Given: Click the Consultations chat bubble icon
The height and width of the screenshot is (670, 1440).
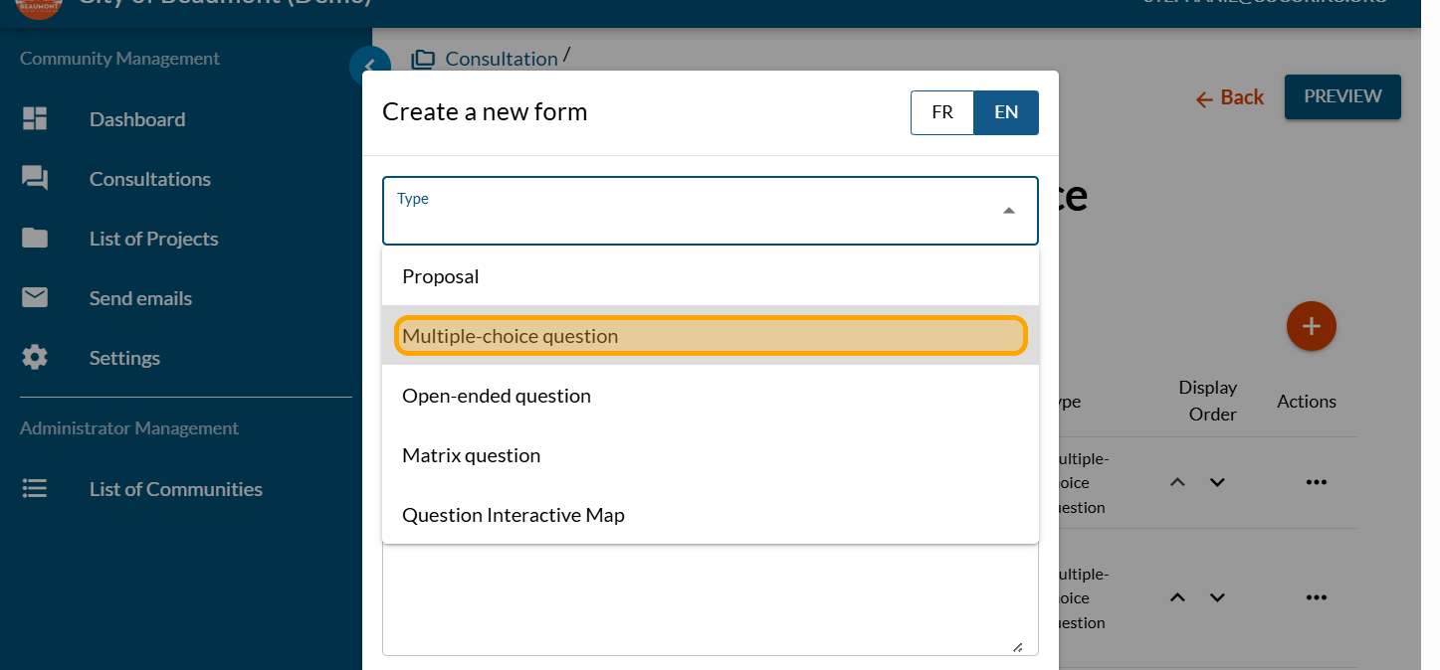Looking at the screenshot, I should pos(35,179).
